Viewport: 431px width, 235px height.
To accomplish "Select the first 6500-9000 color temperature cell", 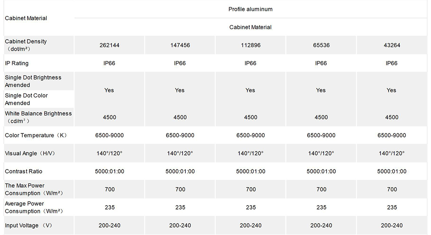I will (109, 135).
